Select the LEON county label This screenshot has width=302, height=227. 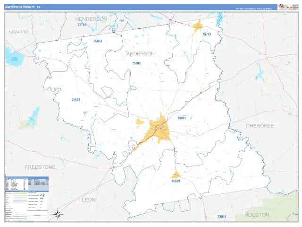(89, 200)
